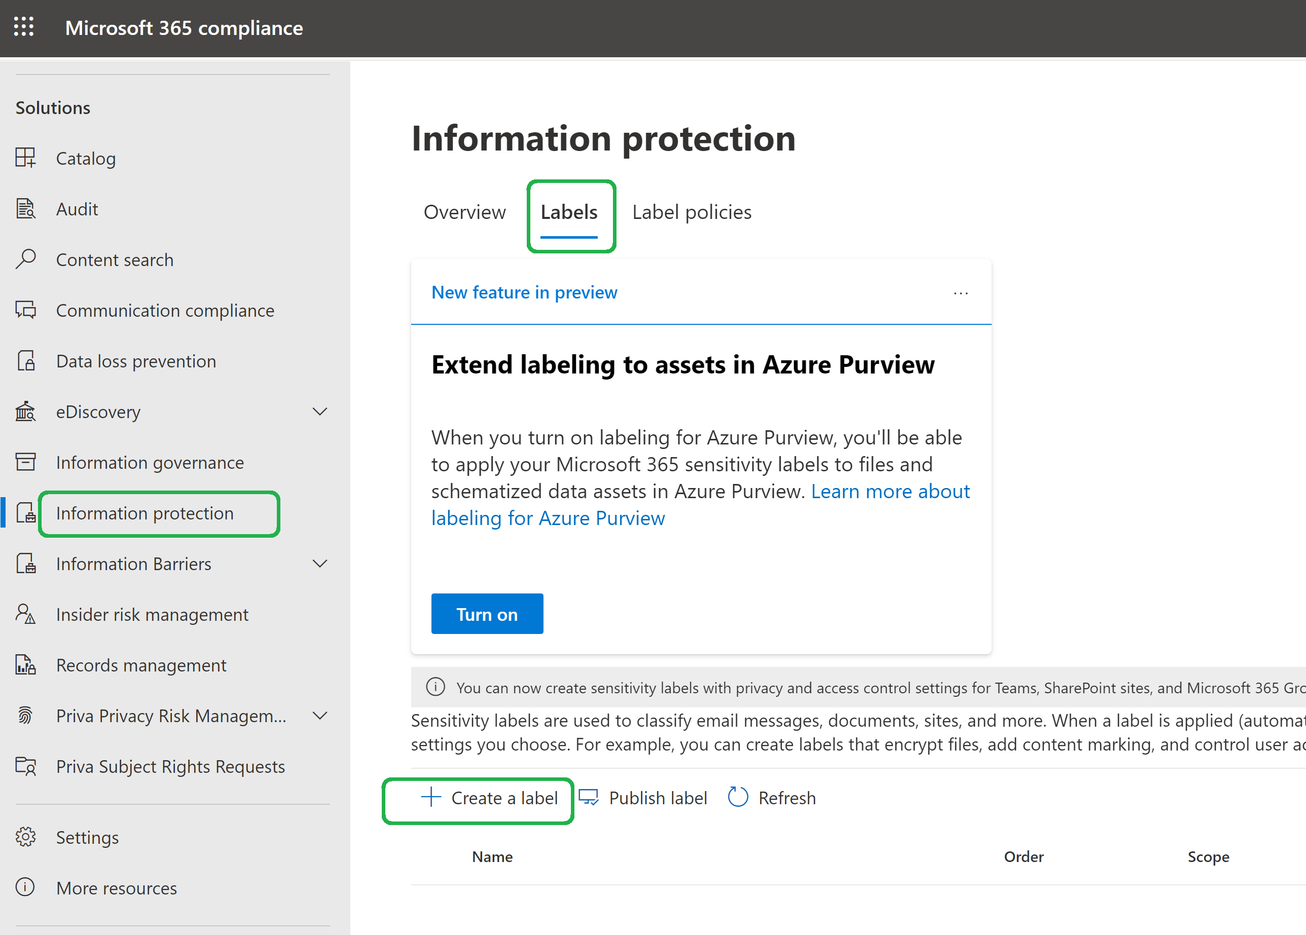
Task: Click the Information governance archive icon
Action: click(25, 462)
